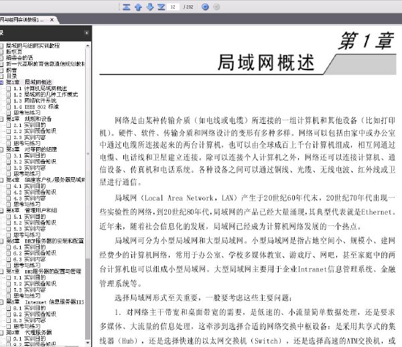Open bookmark 3.3 实训内容
The image size is (402, 347).
(x=29, y=168)
